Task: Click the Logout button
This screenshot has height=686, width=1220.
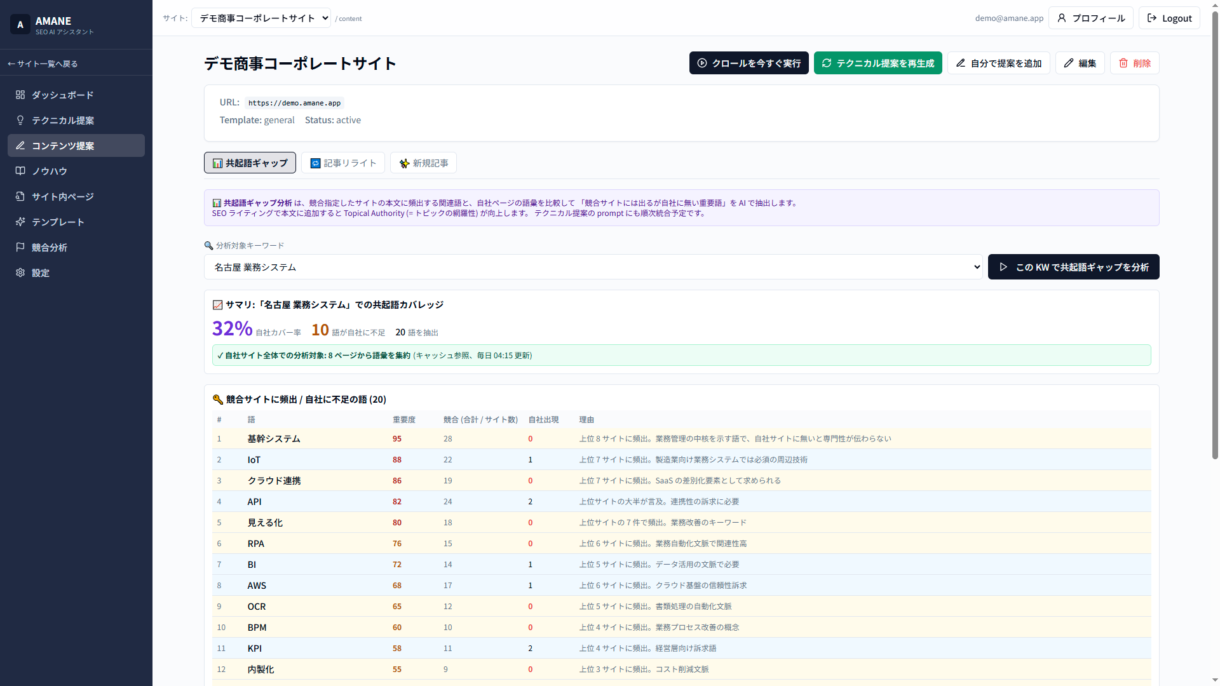Action: coord(1169,18)
